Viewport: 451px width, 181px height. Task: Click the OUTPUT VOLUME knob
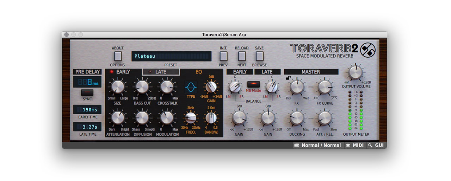tap(356, 73)
